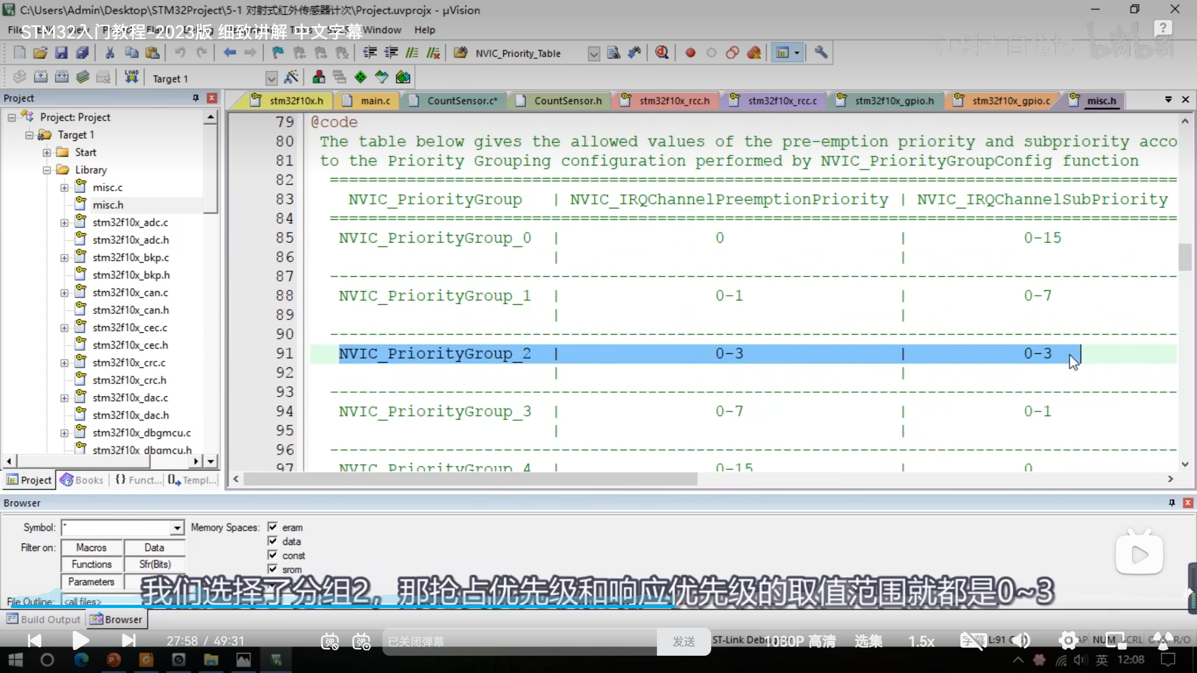Toggle the data memory space checkbox
The image size is (1197, 673).
tap(273, 541)
